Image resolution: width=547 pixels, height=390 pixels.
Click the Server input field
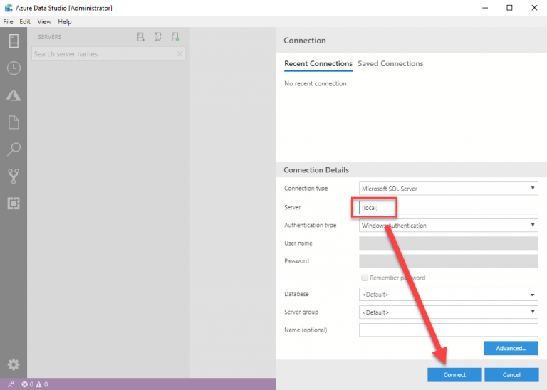pyautogui.click(x=448, y=208)
